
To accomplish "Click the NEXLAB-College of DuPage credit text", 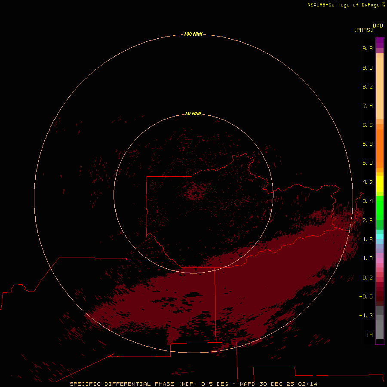I will click(343, 5).
